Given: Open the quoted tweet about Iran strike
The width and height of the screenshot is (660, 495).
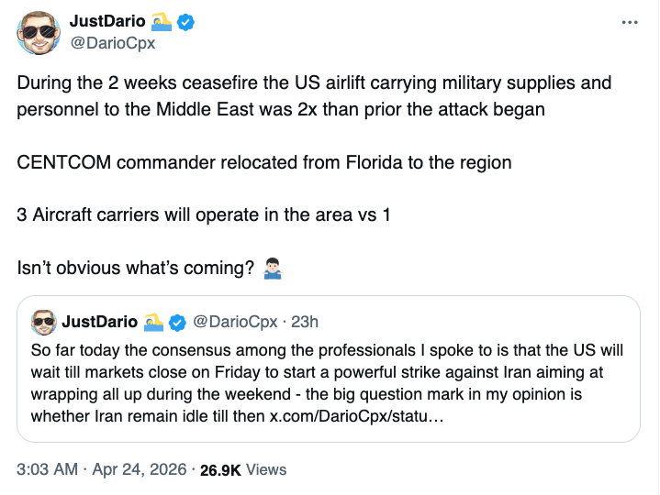Looking at the screenshot, I should click(x=330, y=382).
